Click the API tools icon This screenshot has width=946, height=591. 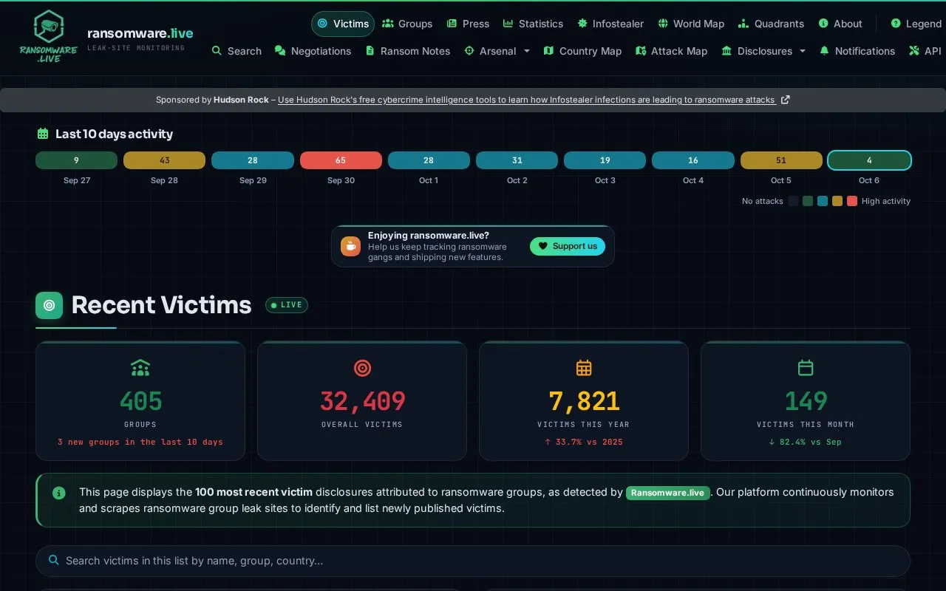[913, 51]
